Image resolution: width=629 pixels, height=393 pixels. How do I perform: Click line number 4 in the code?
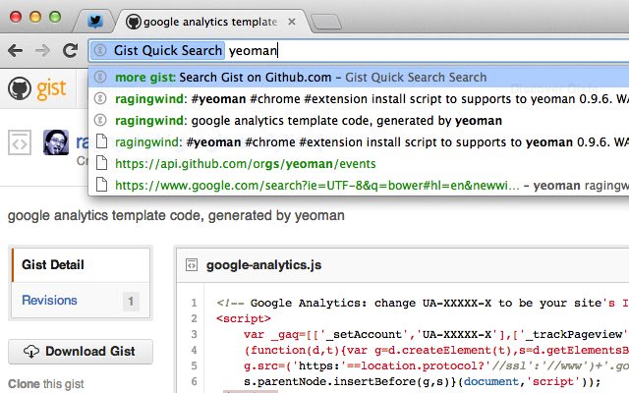point(195,350)
